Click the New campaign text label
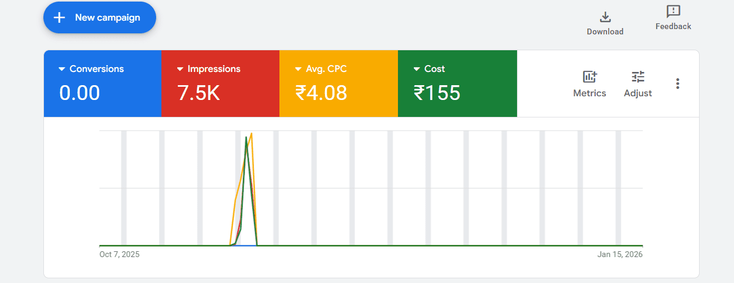Image resolution: width=734 pixels, height=283 pixels. [107, 17]
